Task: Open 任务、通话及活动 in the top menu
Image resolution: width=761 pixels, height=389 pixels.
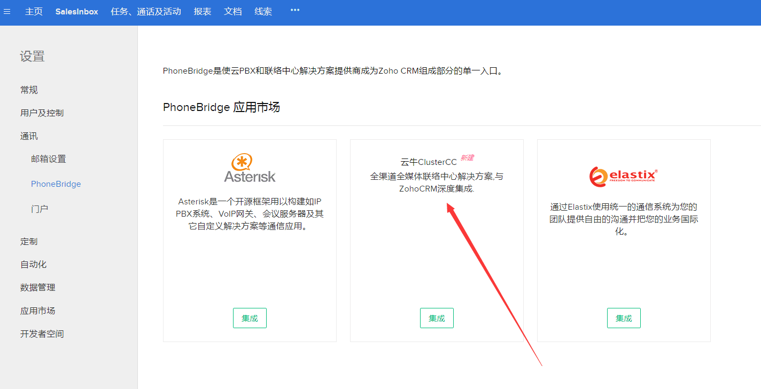Action: point(146,11)
